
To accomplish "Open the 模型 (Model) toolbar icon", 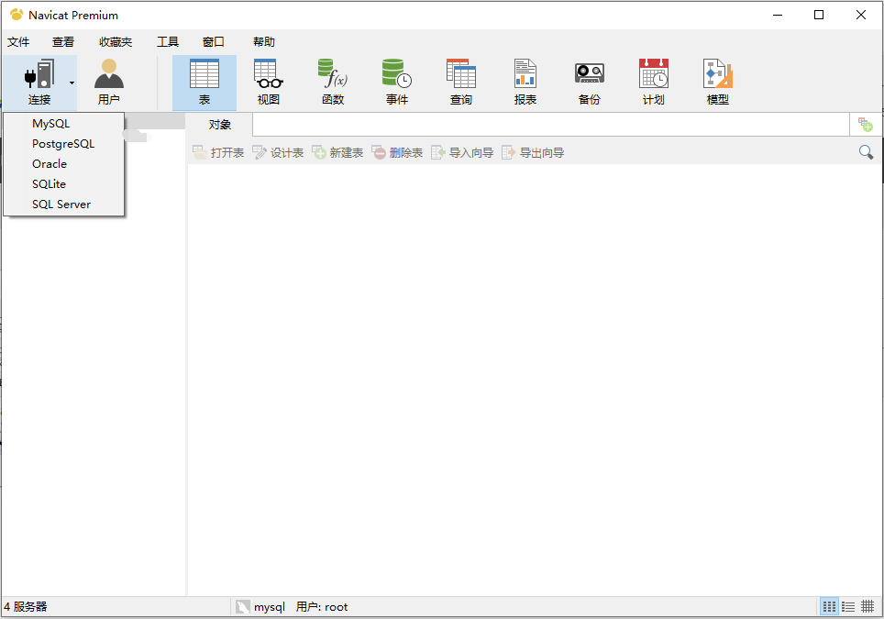I will coord(718,83).
